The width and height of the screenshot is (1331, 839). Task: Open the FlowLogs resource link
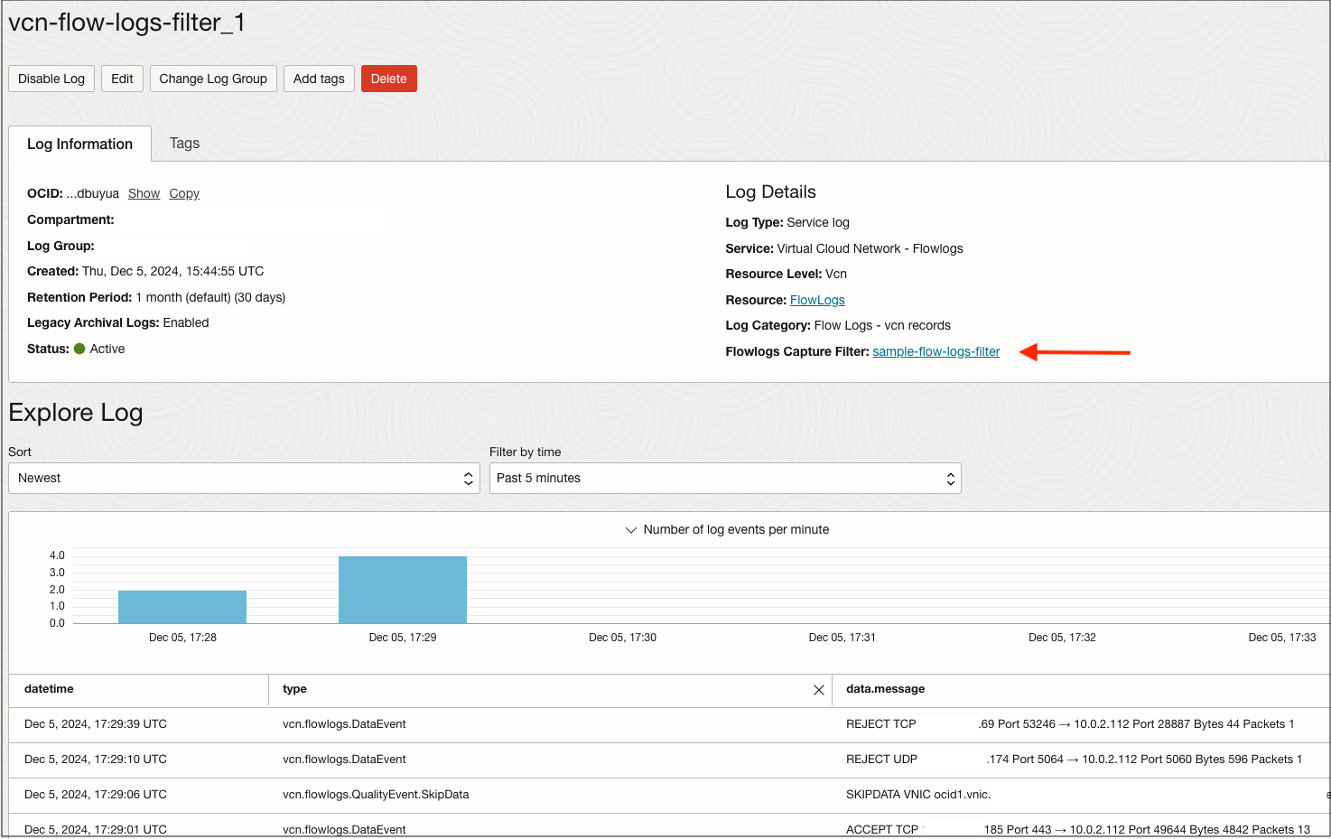pyautogui.click(x=817, y=299)
